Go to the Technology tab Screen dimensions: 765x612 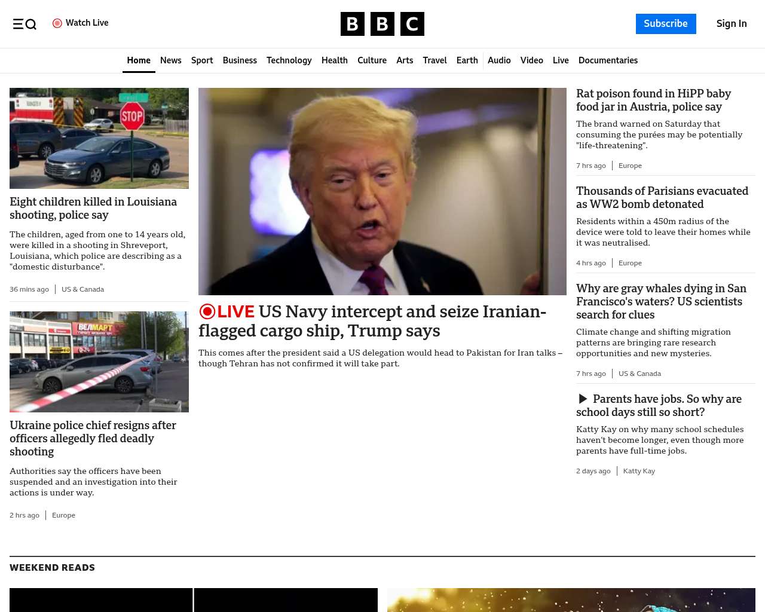(289, 60)
